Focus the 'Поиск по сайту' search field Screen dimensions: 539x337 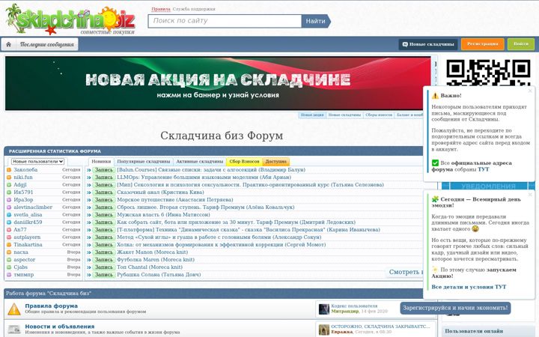point(225,21)
